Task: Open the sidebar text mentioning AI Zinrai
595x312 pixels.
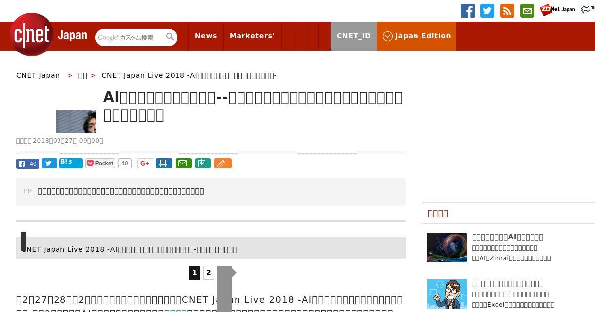Action: (512, 258)
